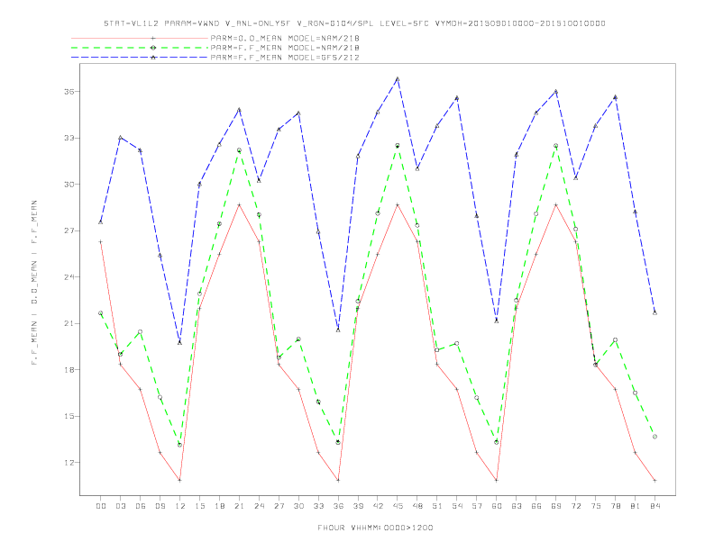The width and height of the screenshot is (714, 551).
Task: Click forecast hour 45 on x-axis
Action: coord(398,506)
